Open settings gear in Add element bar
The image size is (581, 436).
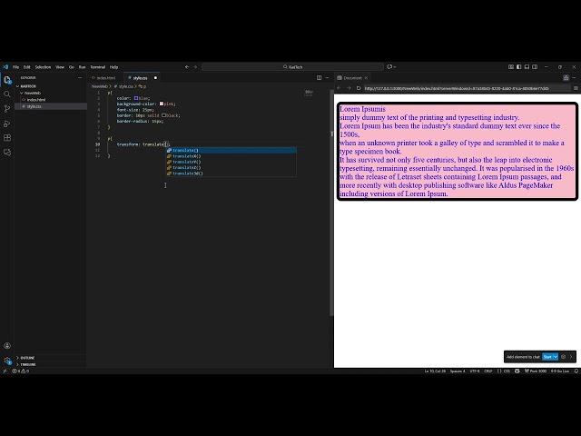[x=563, y=357]
